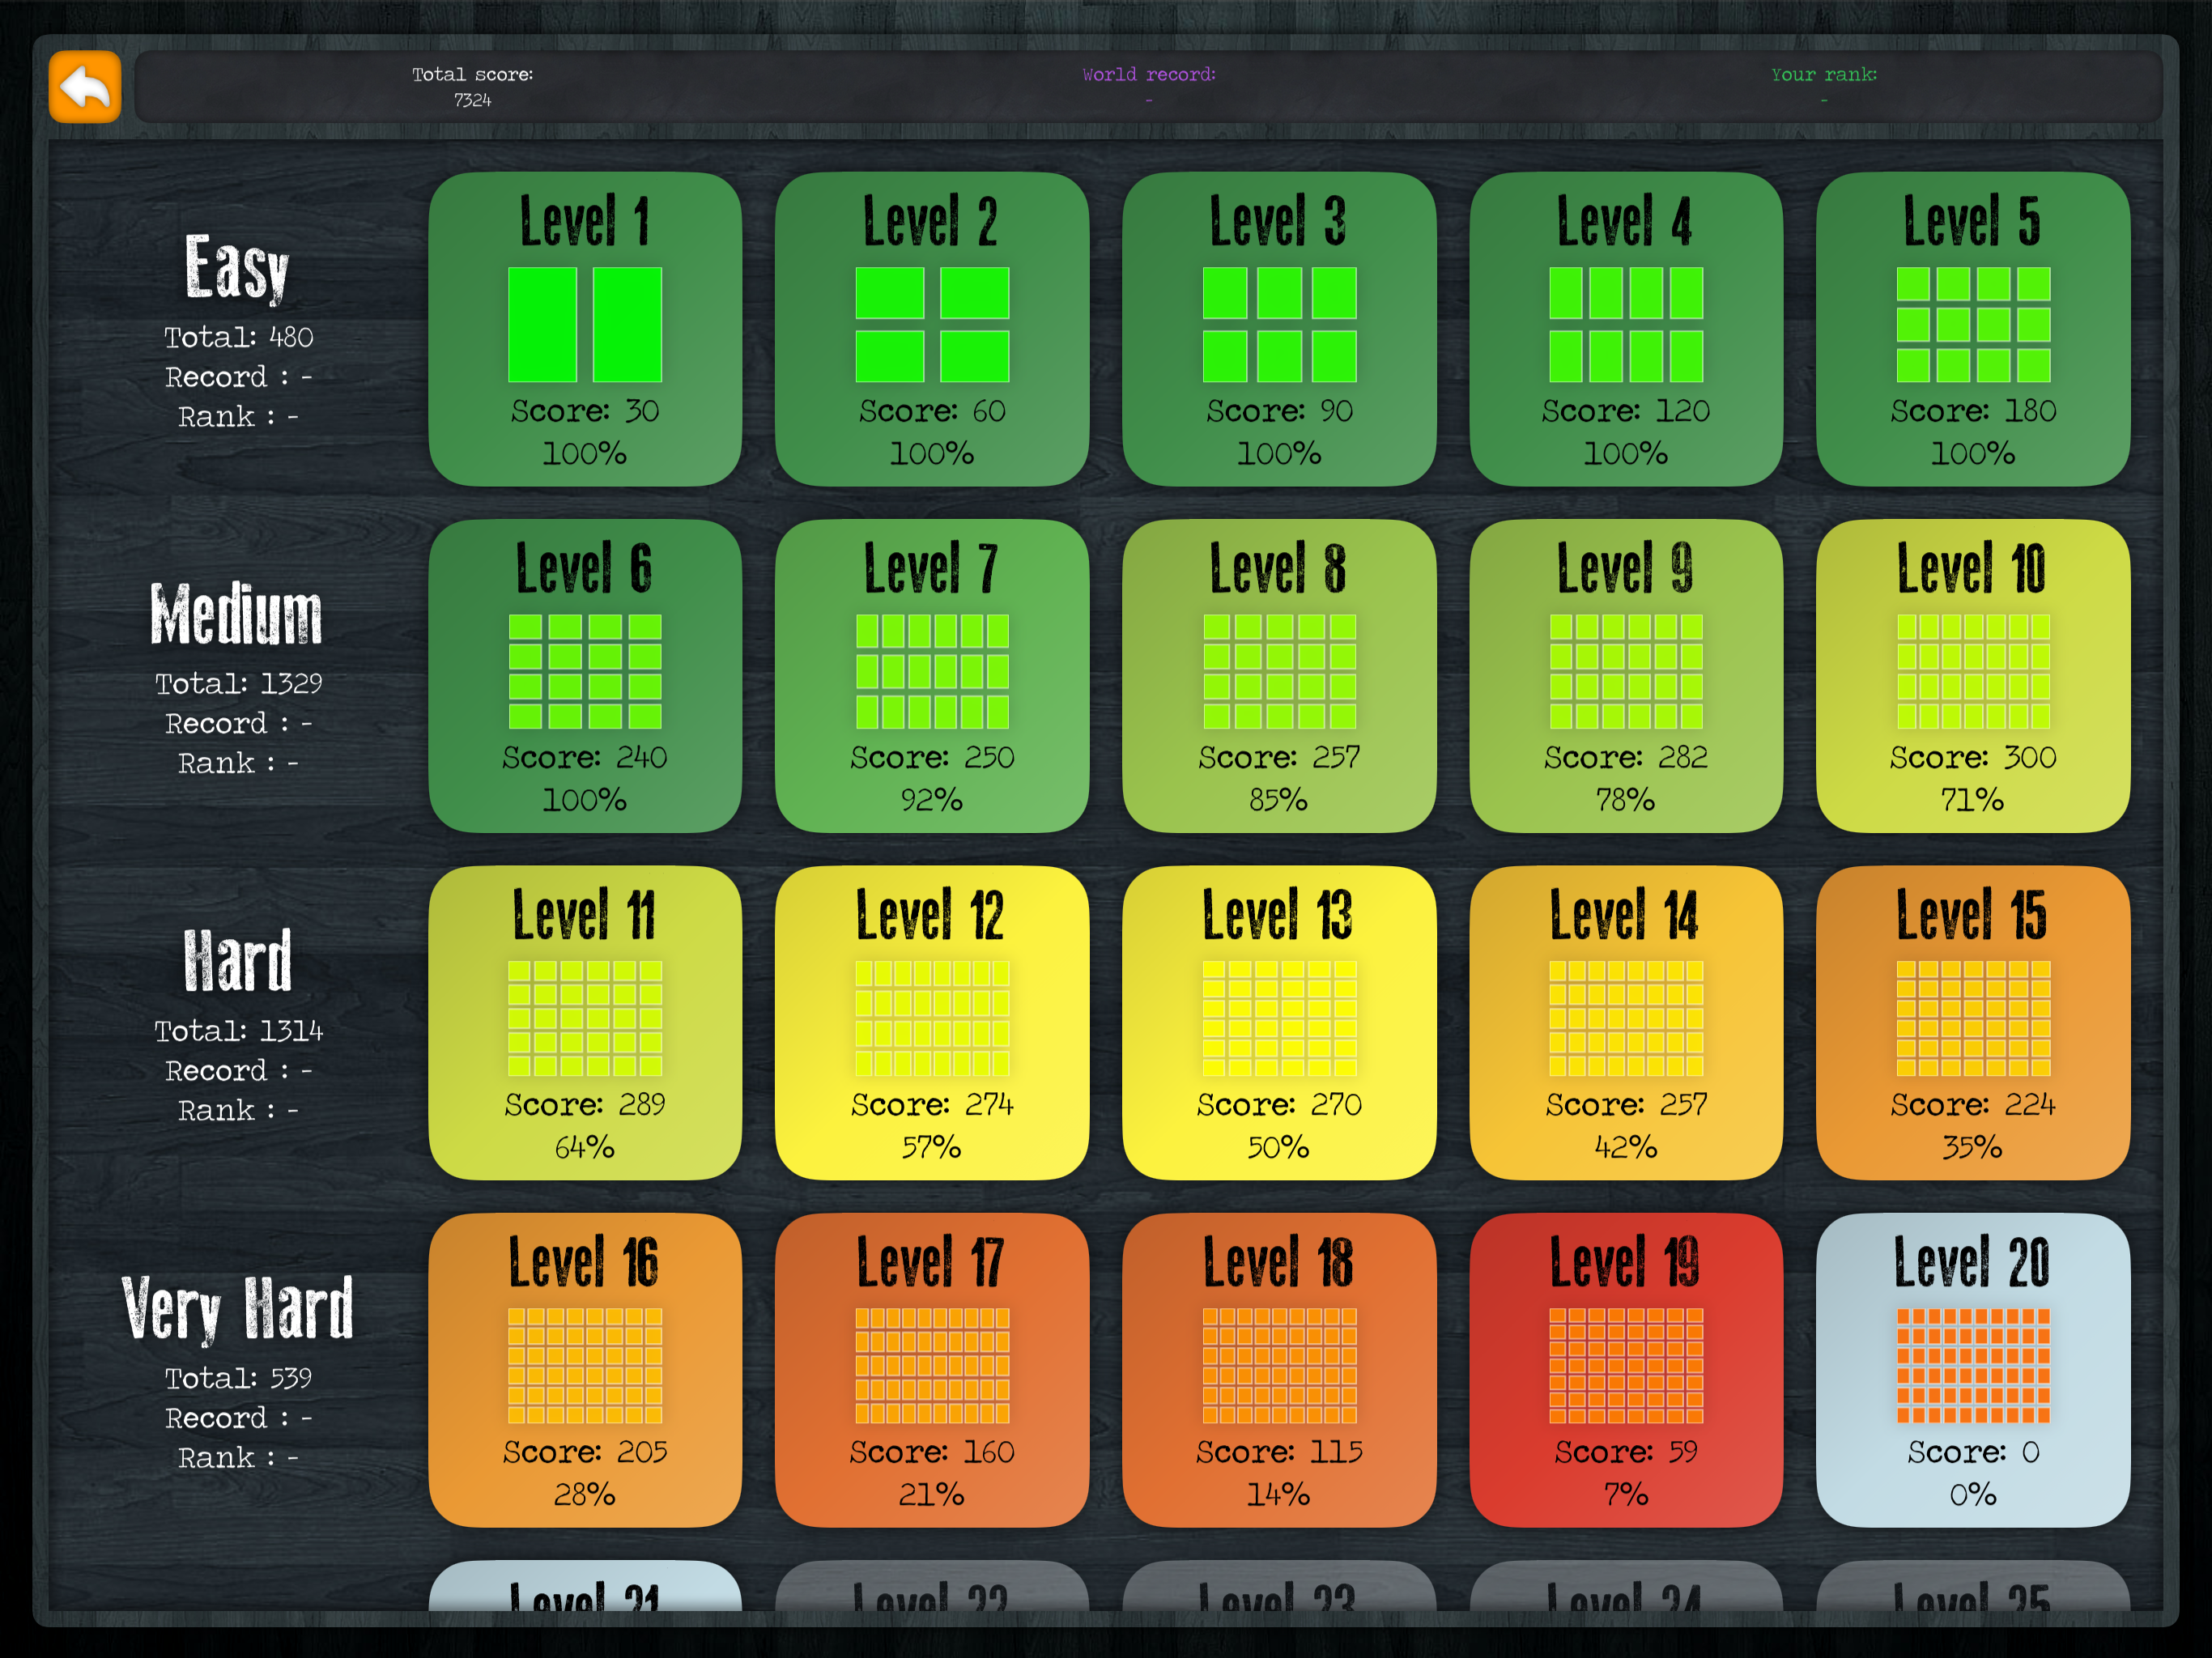Pick Level 13 at 50%
The image size is (2212, 1658).
point(1278,1023)
